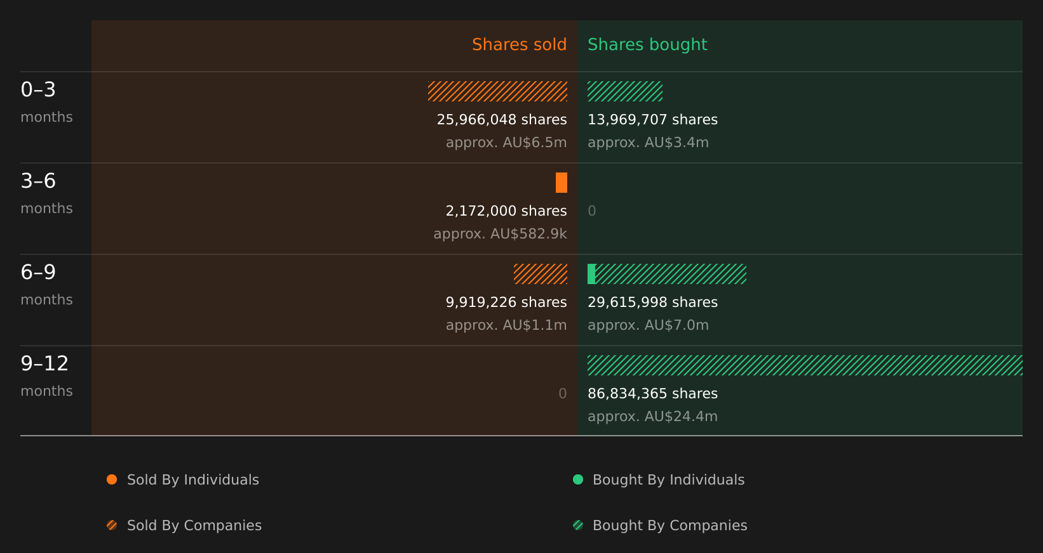
Task: Select the Bought By Companies legend label
Action: pyautogui.click(x=670, y=526)
